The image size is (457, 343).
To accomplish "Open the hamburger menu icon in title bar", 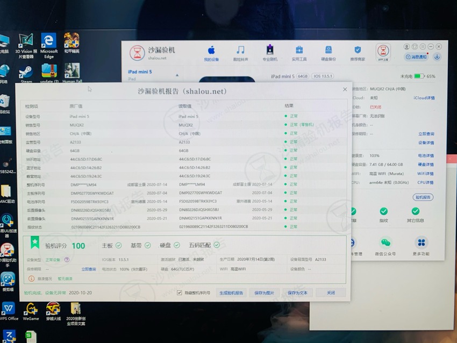I will point(423,47).
